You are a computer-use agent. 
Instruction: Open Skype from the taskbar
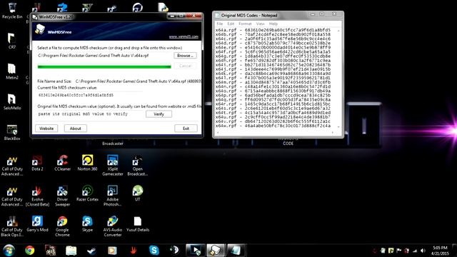pyautogui.click(x=154, y=251)
